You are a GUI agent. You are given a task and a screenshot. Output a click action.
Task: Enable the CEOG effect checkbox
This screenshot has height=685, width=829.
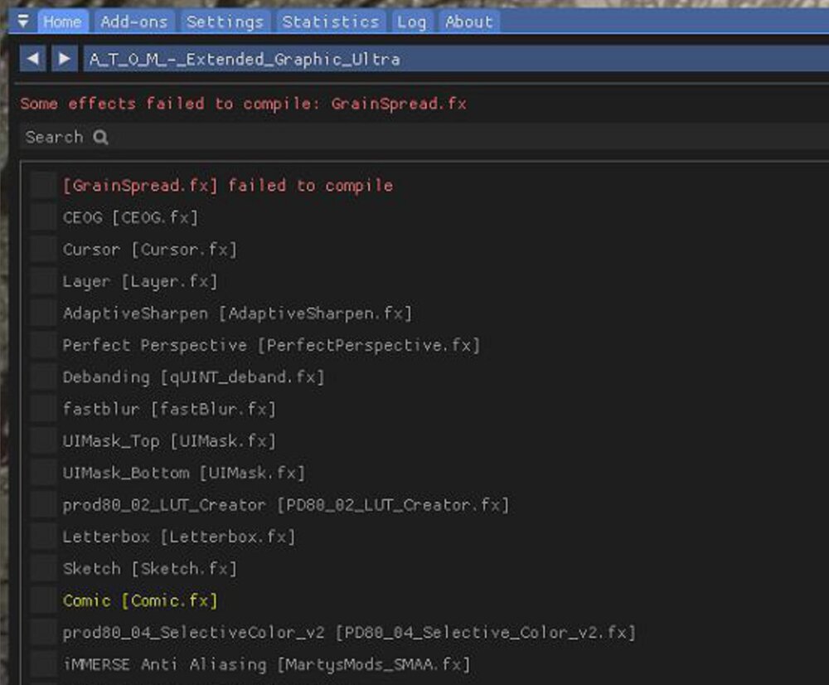[x=43, y=217]
